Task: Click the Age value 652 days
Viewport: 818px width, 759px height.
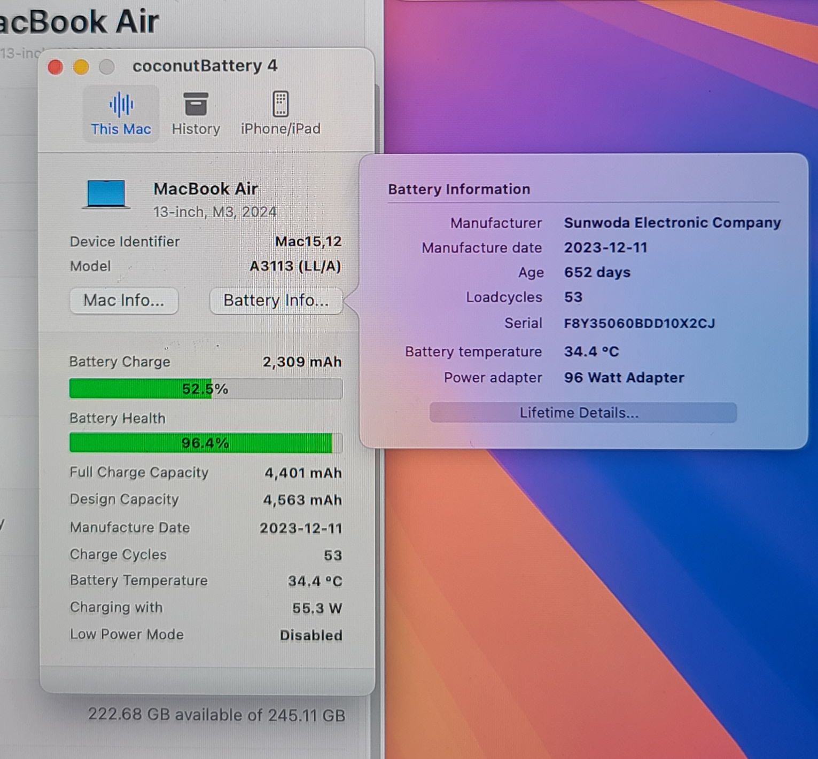Action: point(597,272)
